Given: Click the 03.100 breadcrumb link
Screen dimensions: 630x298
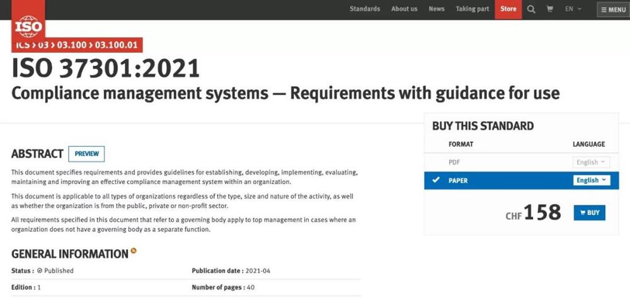Looking at the screenshot, I should point(72,45).
